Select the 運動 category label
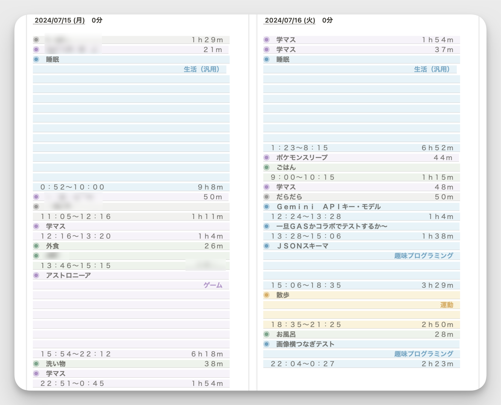Image resolution: width=501 pixels, height=405 pixels. click(447, 305)
